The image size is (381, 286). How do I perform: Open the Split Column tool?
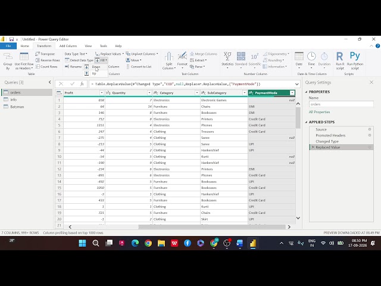pos(169,61)
